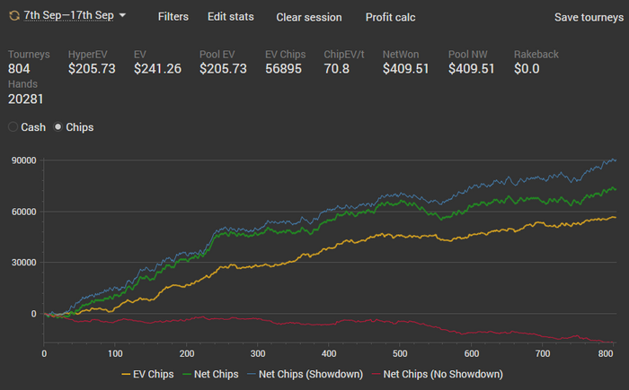Click Clear session

[309, 17]
